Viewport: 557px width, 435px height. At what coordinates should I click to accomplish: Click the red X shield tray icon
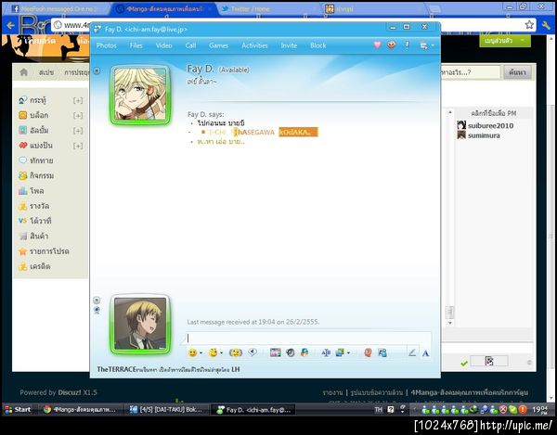coord(503,409)
